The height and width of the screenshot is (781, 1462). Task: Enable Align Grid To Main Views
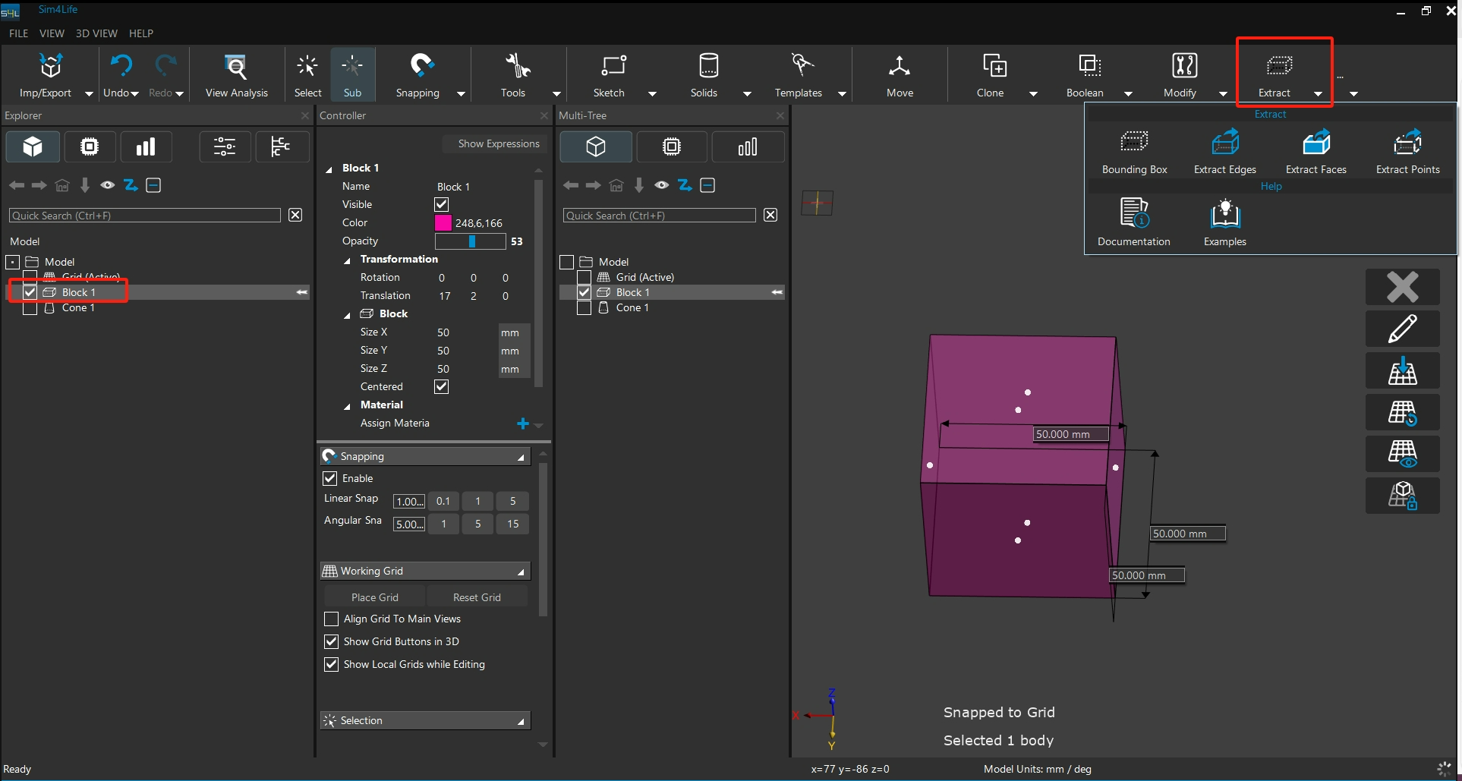331,619
